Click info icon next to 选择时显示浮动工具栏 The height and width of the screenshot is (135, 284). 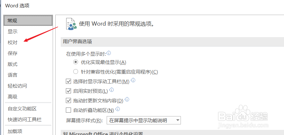click(133, 80)
